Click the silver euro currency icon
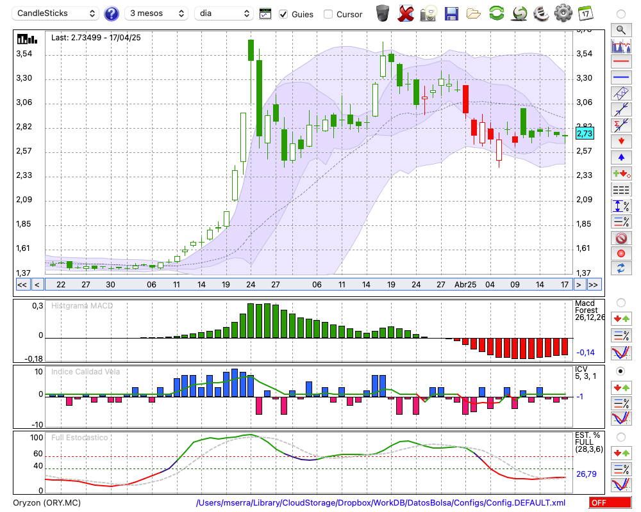 point(541,13)
